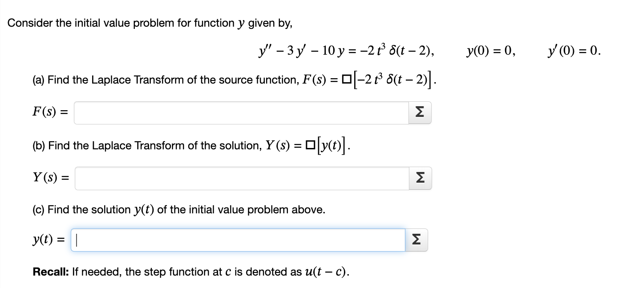639x288 pixels.
Task: Click inside the F(s) answer field
Action: [240, 112]
